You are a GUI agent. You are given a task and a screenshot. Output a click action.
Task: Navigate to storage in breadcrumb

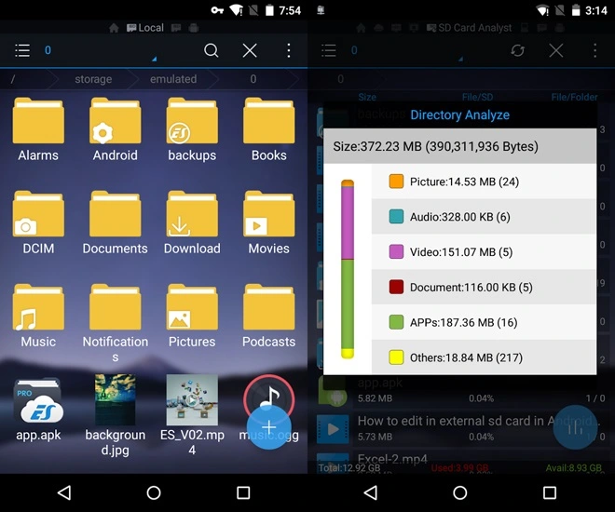[x=93, y=79]
